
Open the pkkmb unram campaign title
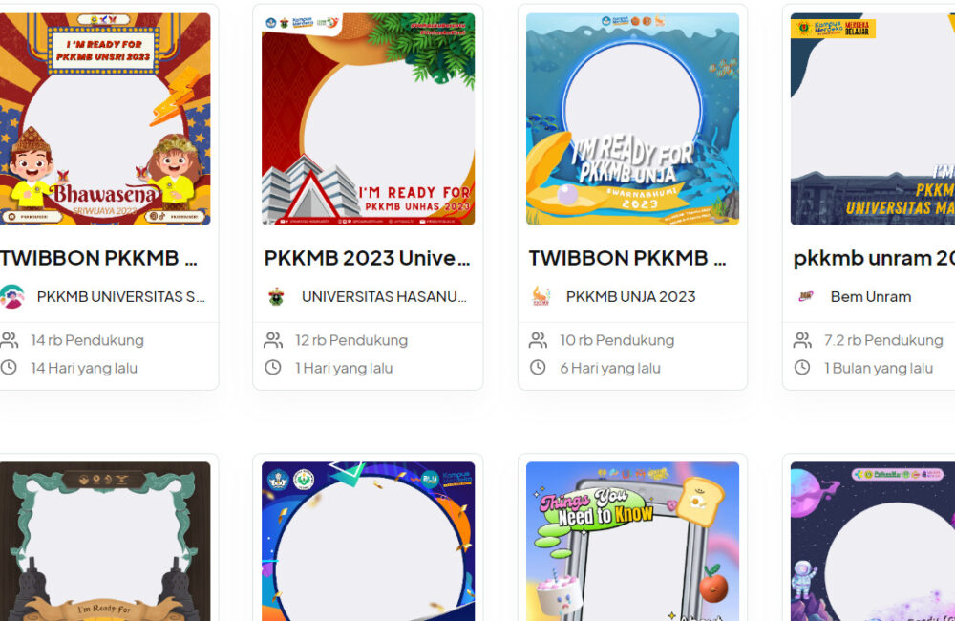click(874, 258)
